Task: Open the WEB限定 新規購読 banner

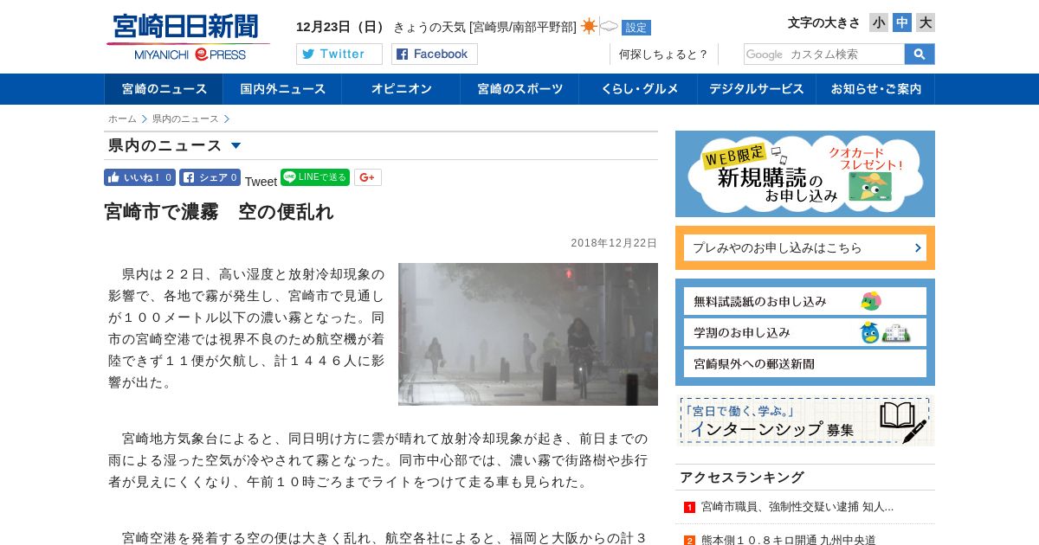Action: click(805, 174)
